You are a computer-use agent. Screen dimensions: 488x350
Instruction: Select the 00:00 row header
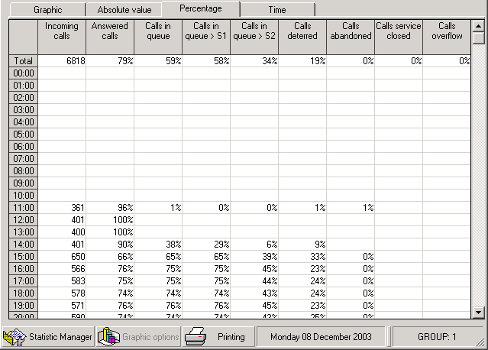pyautogui.click(x=24, y=73)
